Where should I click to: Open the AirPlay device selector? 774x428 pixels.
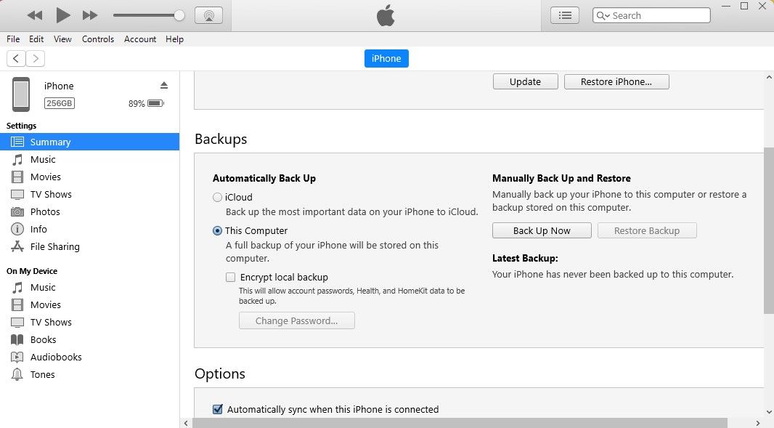(x=209, y=15)
